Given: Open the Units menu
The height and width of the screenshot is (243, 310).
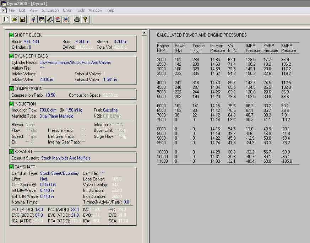Looking at the screenshot, I should pyautogui.click(x=67, y=10).
